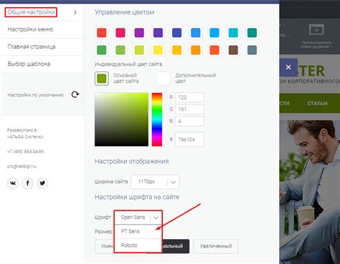Open the VK social icon
Image resolution: width=340 pixels, height=264 pixels.
(x=13, y=183)
